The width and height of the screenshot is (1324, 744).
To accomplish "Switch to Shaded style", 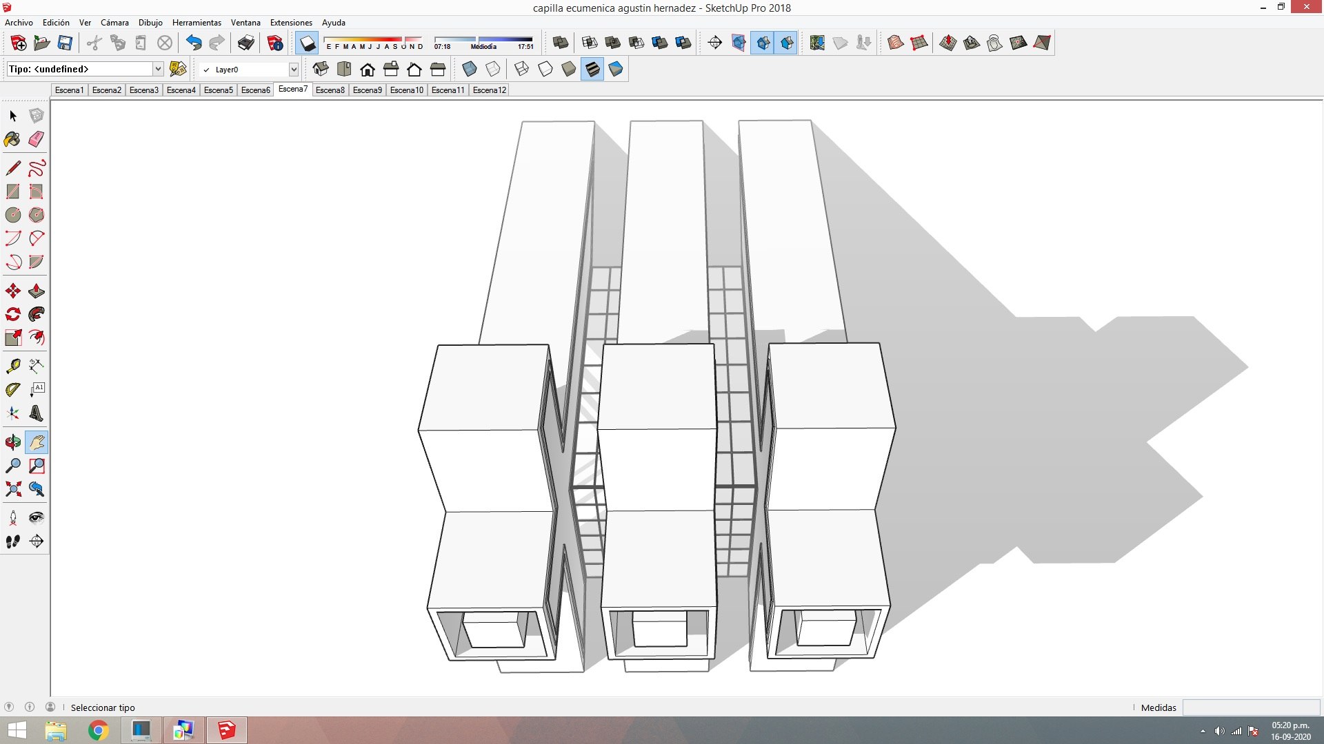I will pos(569,69).
